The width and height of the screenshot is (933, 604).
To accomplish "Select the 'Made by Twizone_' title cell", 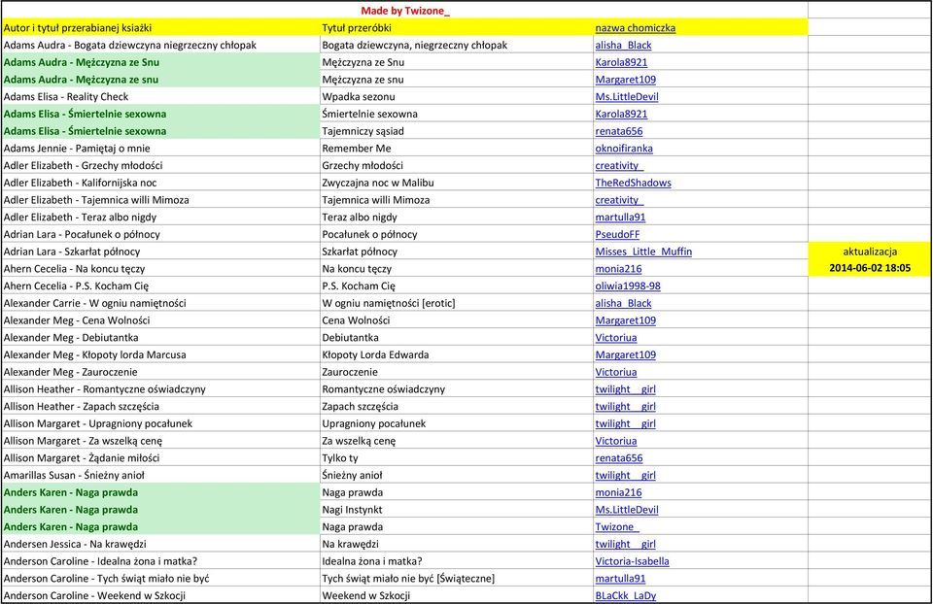I will 404,11.
